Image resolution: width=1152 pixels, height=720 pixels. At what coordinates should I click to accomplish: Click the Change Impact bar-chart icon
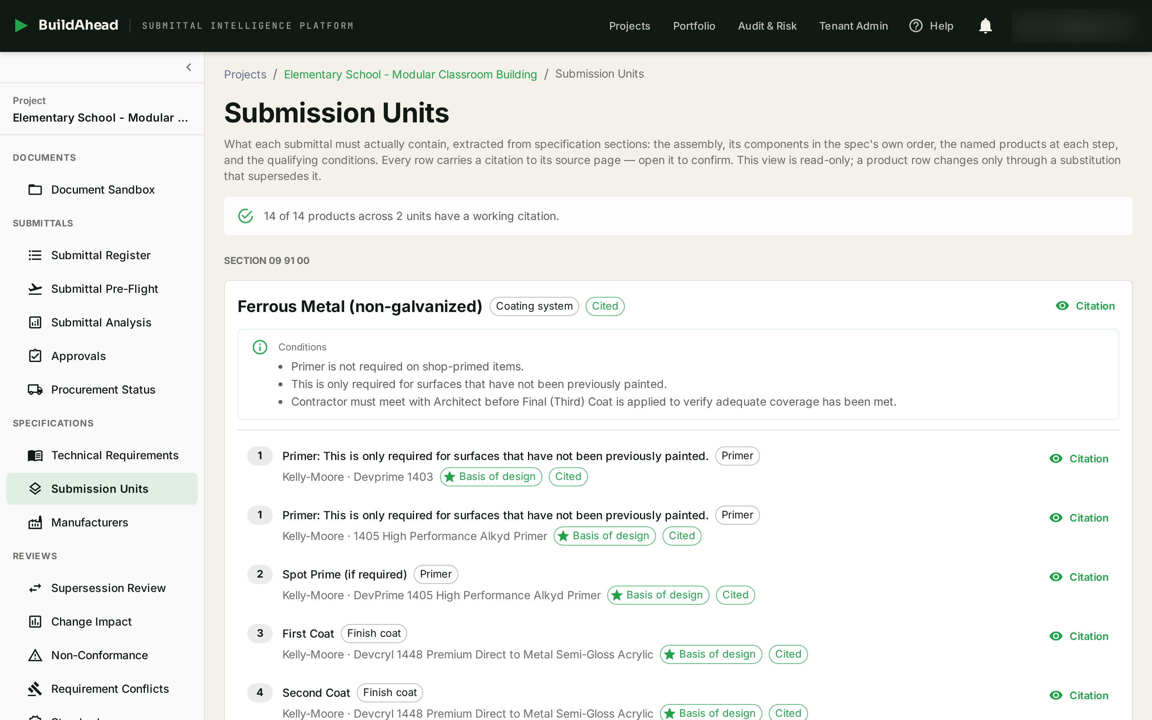point(35,622)
